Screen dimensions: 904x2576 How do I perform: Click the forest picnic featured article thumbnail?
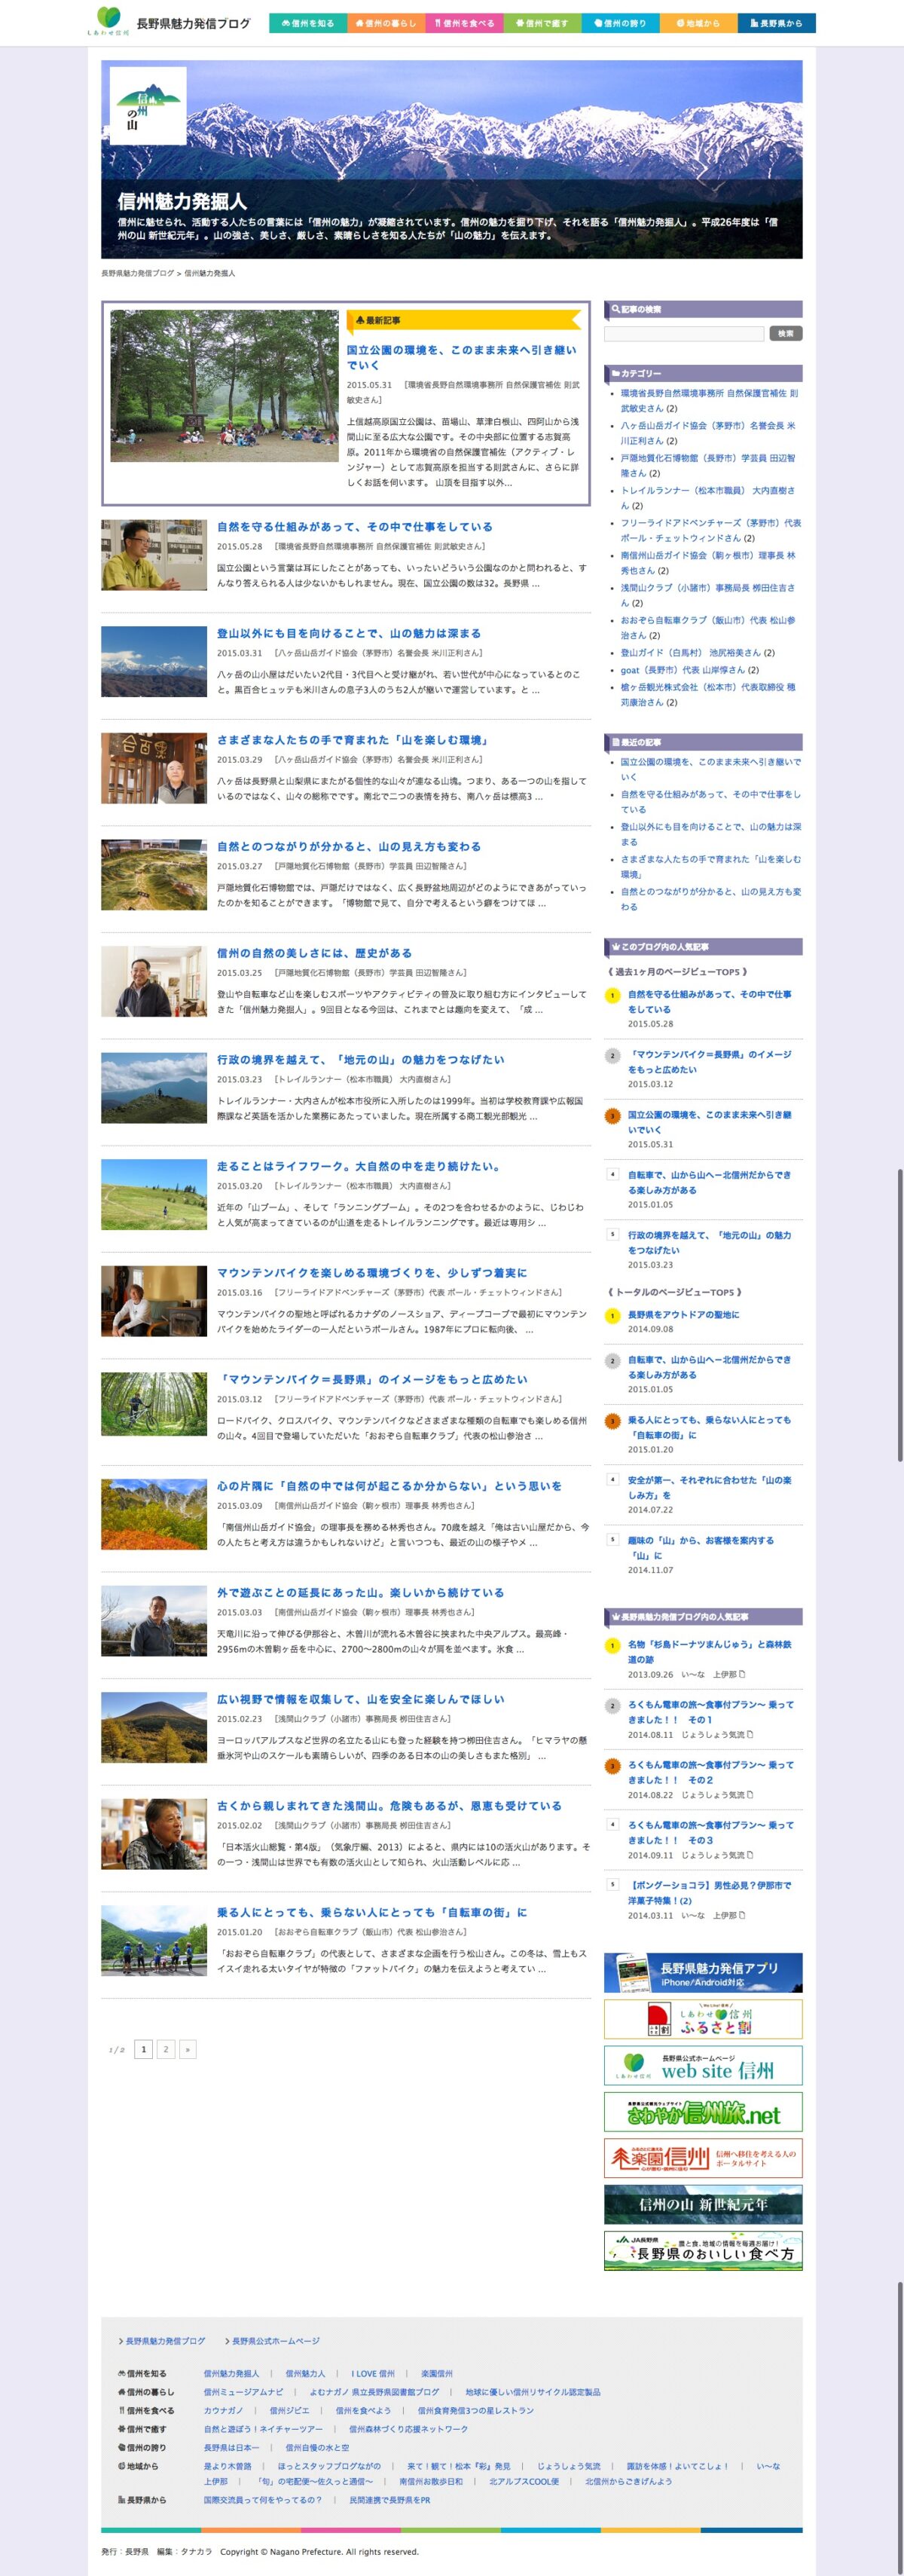[x=224, y=385]
